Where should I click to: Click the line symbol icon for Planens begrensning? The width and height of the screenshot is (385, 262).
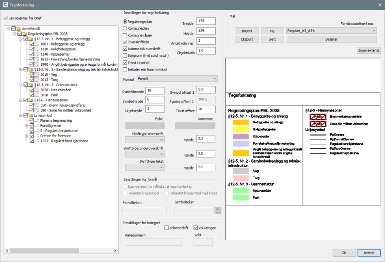coord(37,120)
